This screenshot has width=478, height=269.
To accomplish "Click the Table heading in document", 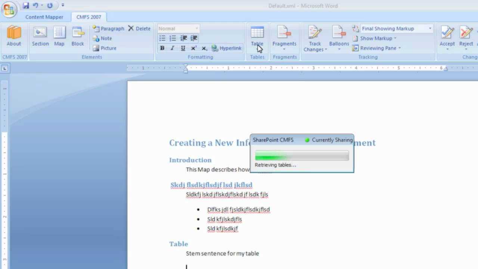I will click(x=179, y=244).
